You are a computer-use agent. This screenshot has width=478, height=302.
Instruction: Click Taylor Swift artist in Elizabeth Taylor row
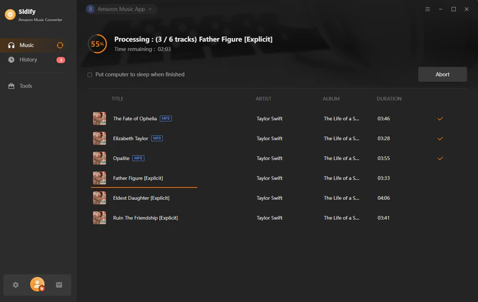tap(269, 138)
